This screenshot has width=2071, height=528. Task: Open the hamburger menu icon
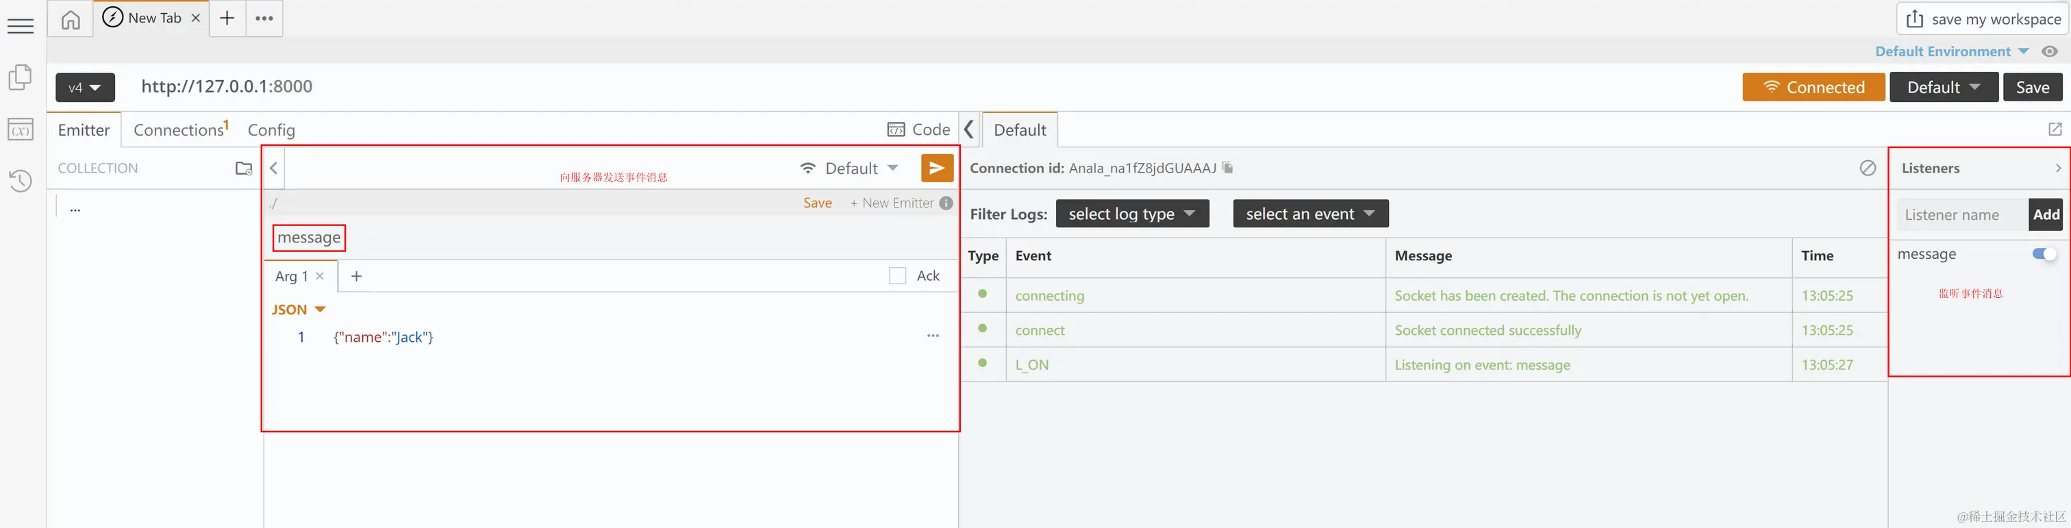coord(20,27)
